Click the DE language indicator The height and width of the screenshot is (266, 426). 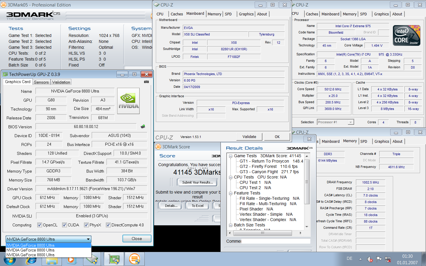(x=349, y=259)
